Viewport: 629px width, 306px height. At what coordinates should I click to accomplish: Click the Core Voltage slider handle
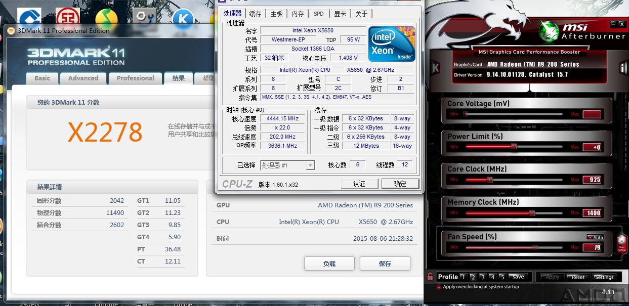point(466,114)
